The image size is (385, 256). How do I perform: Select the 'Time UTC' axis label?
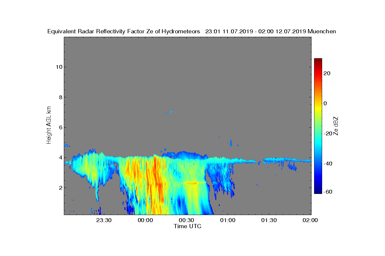tap(188, 226)
